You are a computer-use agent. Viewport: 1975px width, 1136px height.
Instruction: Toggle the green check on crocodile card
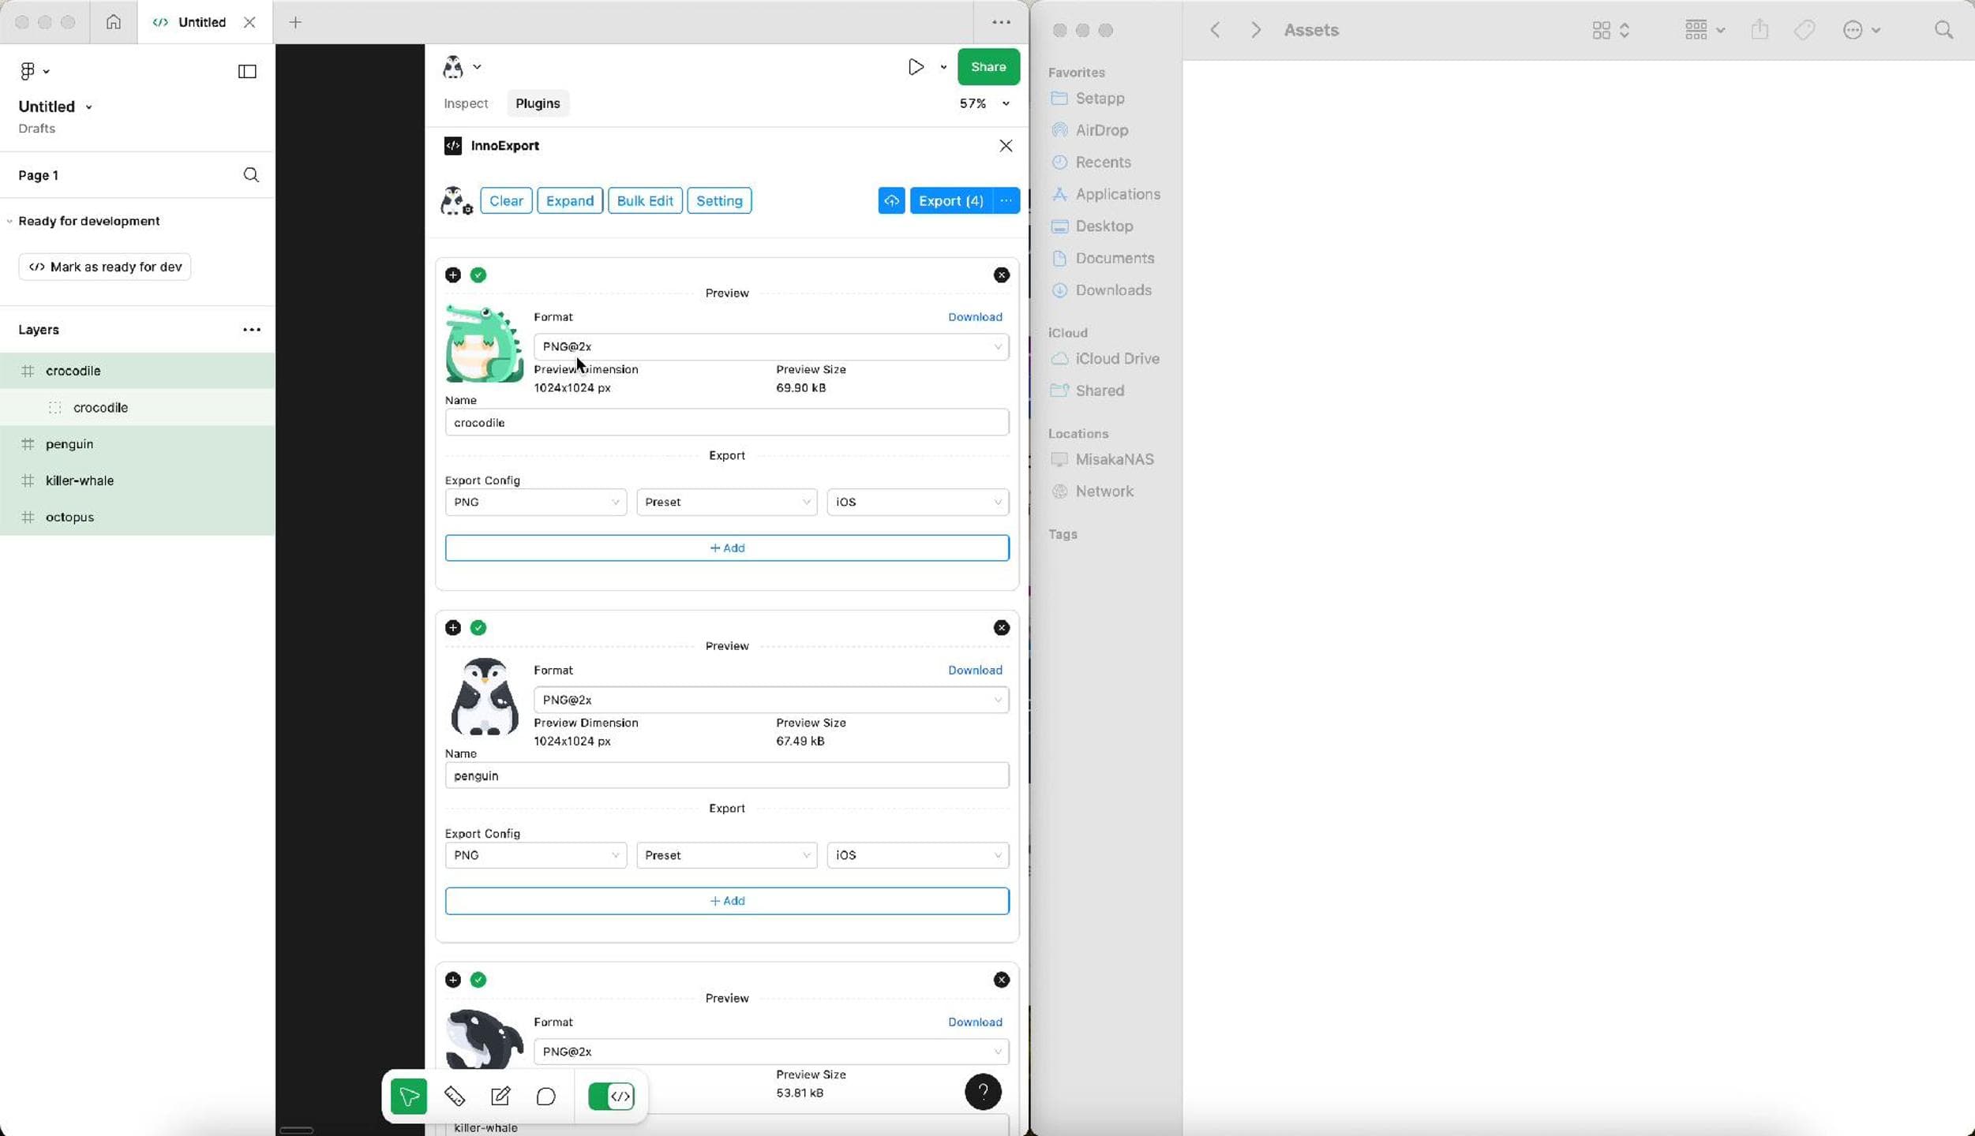click(x=478, y=275)
